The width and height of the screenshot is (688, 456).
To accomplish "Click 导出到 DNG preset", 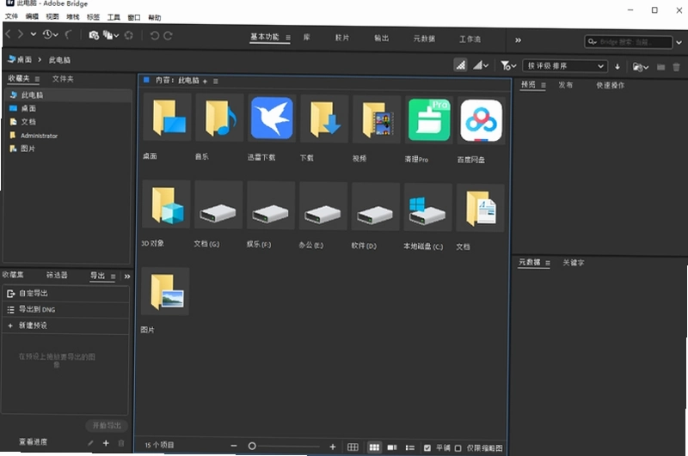I will pyautogui.click(x=66, y=309).
